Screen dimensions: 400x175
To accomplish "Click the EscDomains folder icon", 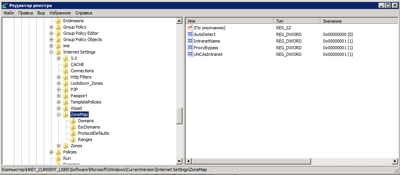I will [73, 127].
